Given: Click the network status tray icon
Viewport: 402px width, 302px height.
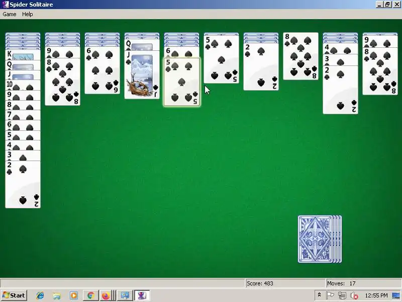Looking at the screenshot, I should pyautogui.click(x=342, y=295).
